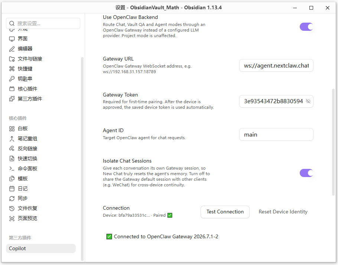Click the history clock icon beside 文件恢复
Screen dimensions: 338x265
click(x=12, y=208)
